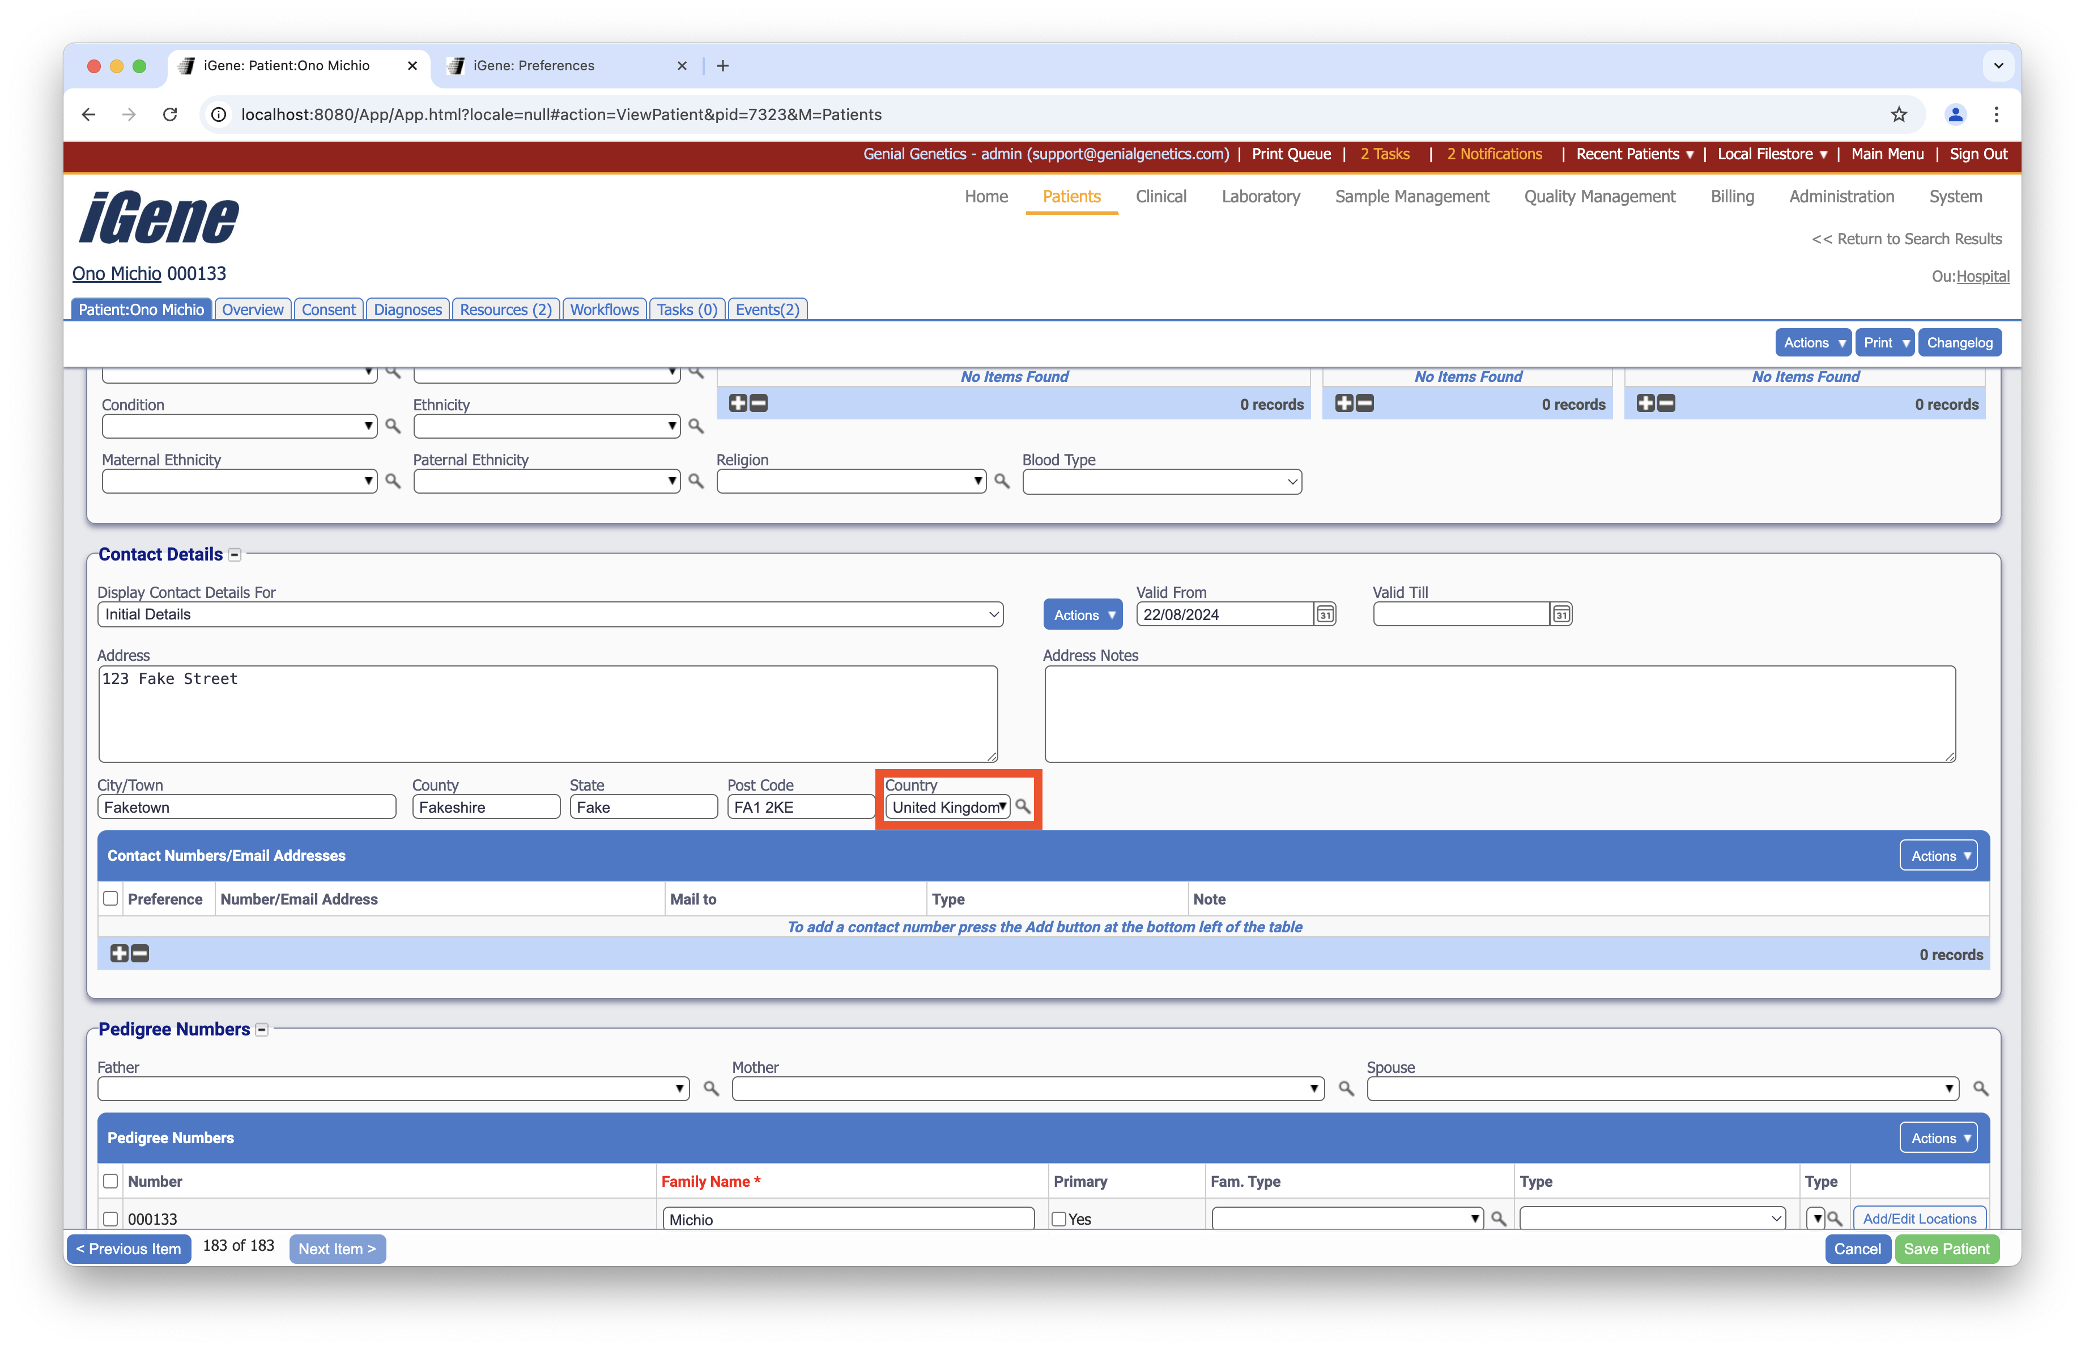The width and height of the screenshot is (2085, 1350).
Task: Open the Blood Type dropdown
Action: (1161, 482)
